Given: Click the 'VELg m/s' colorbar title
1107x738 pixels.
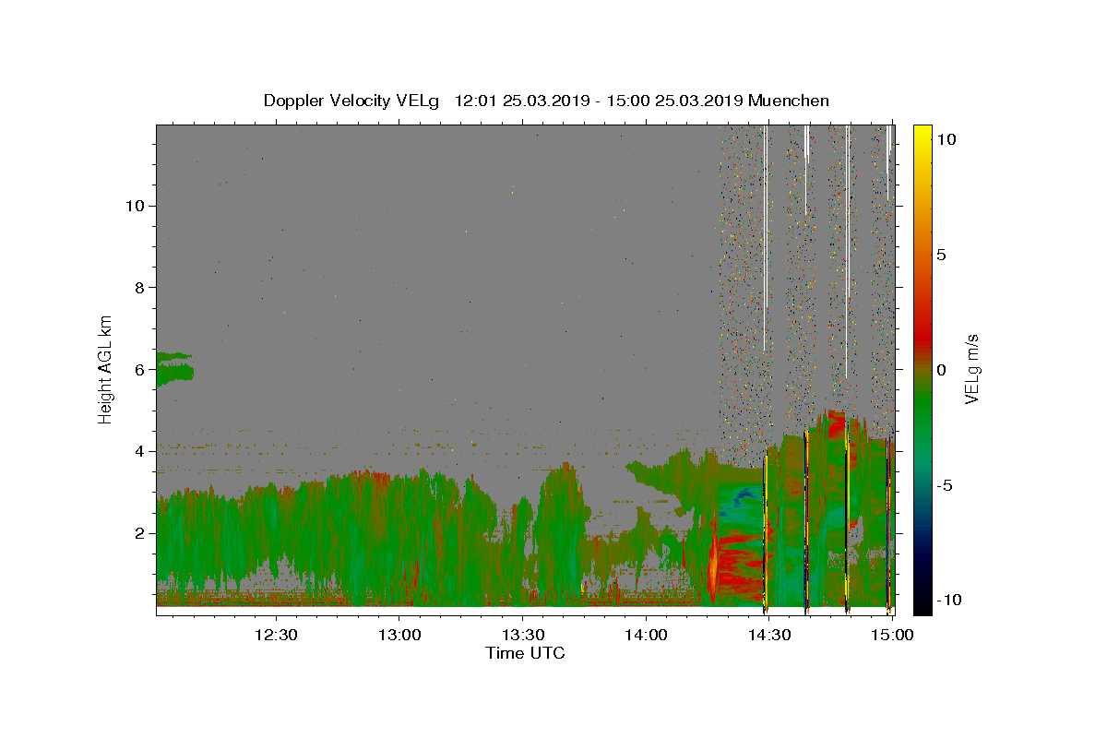Looking at the screenshot, I should (972, 369).
